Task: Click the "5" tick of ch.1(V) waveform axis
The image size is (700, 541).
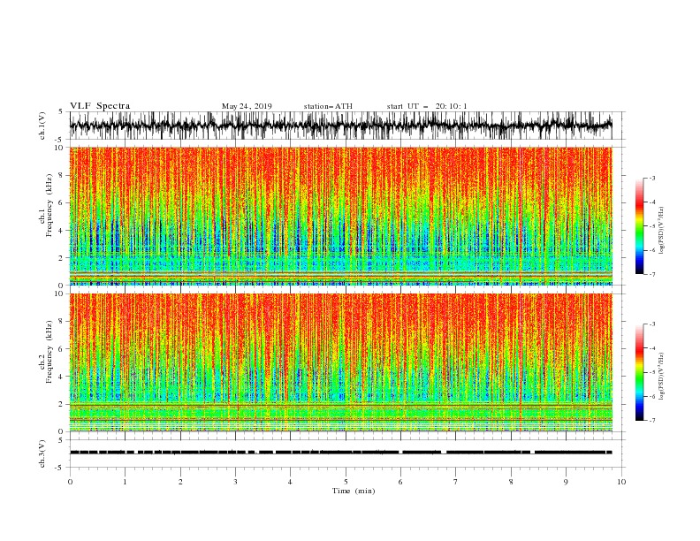Action: (62, 112)
